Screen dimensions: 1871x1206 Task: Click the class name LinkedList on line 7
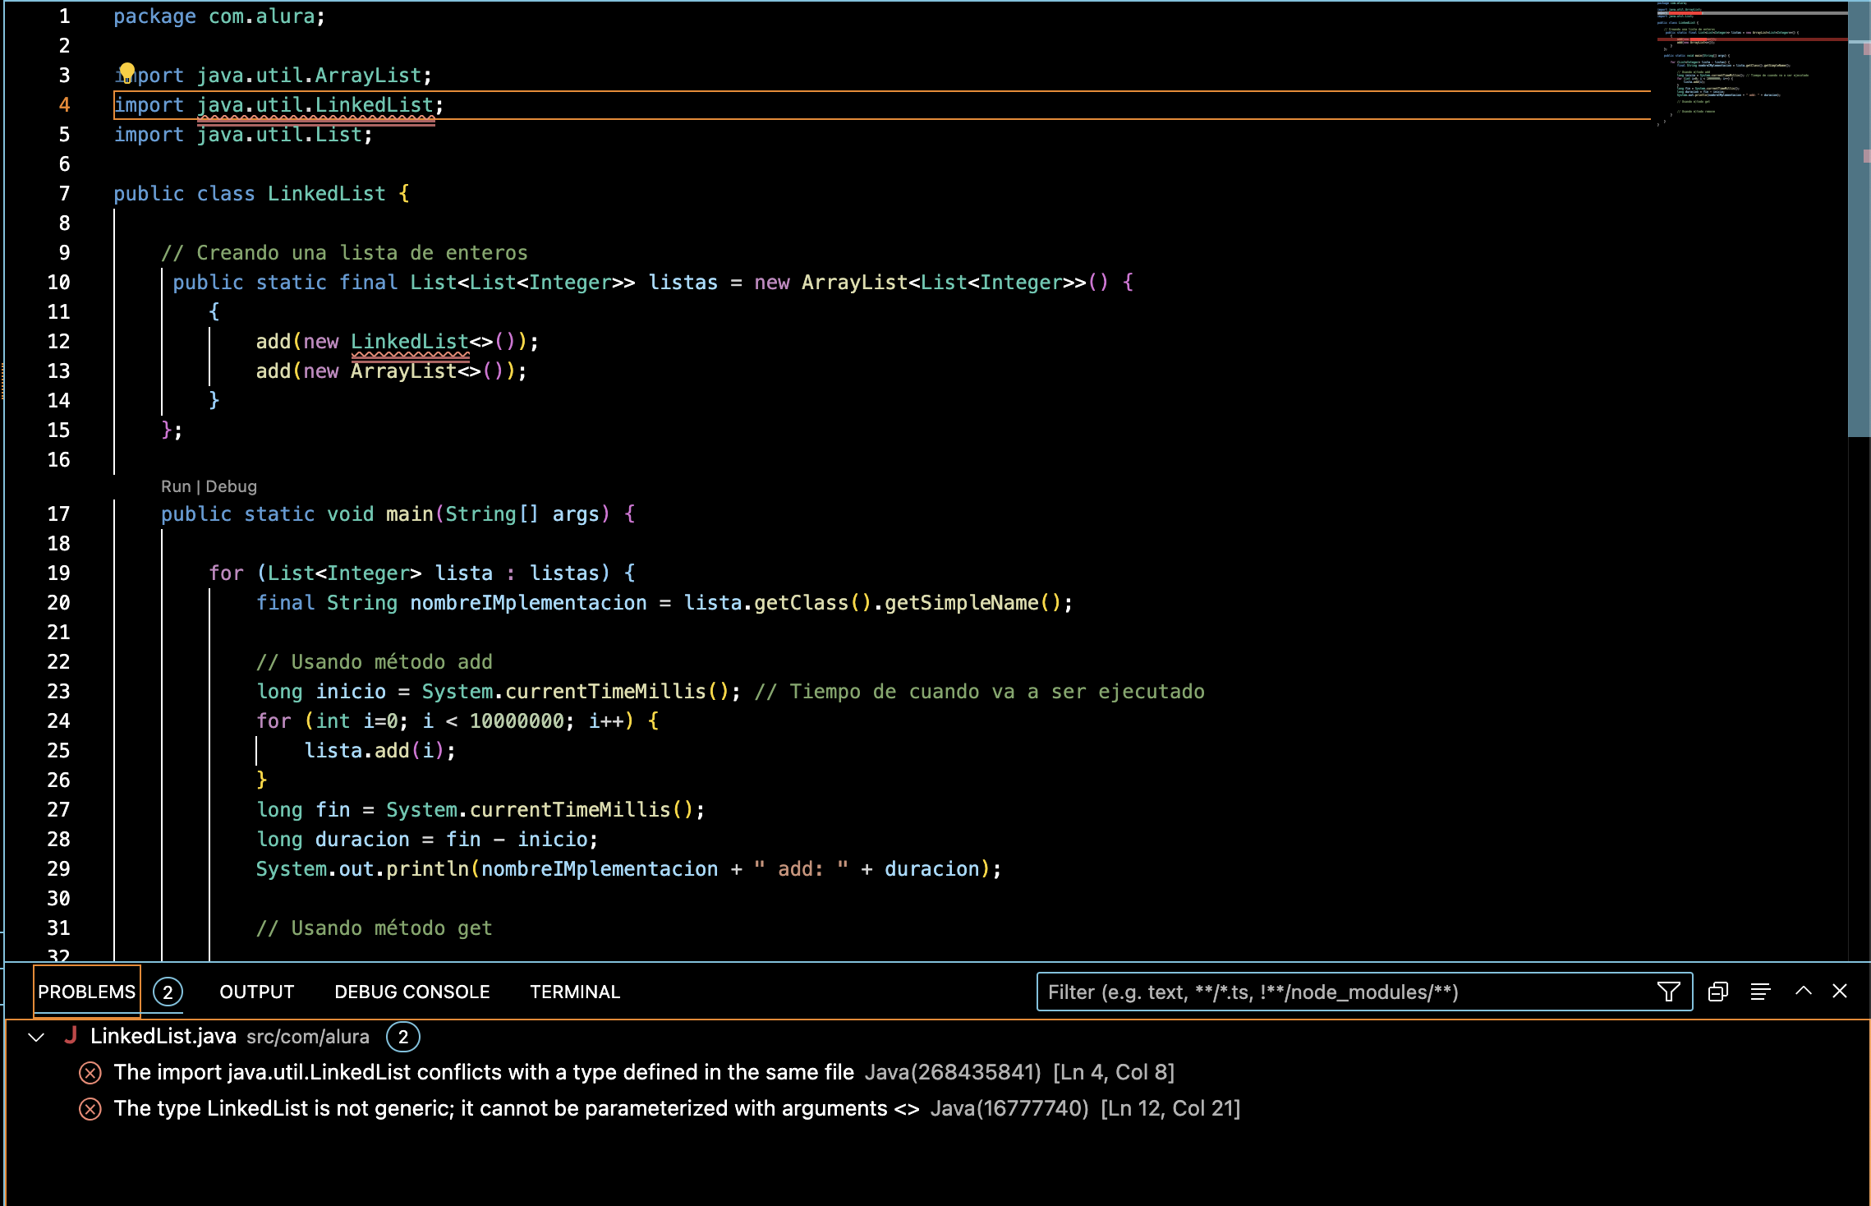tap(326, 194)
